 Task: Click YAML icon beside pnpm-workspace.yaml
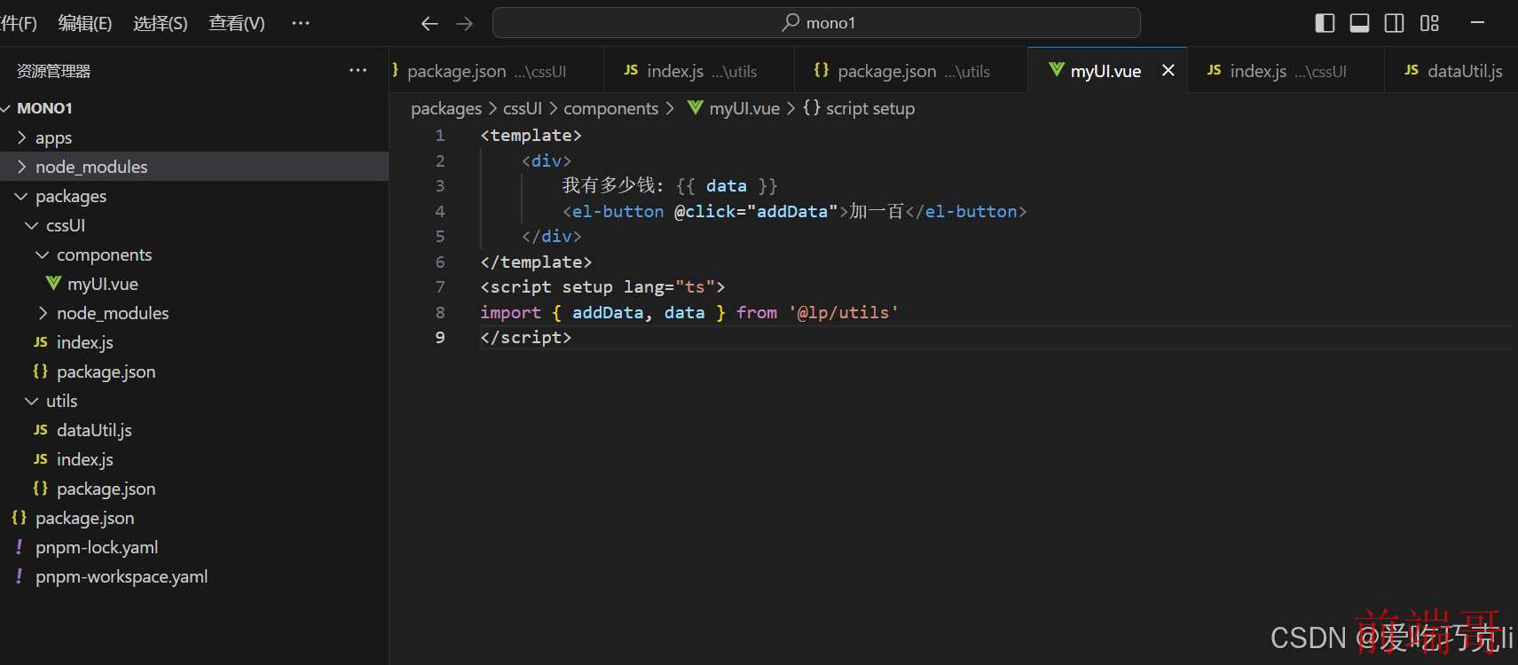[19, 576]
